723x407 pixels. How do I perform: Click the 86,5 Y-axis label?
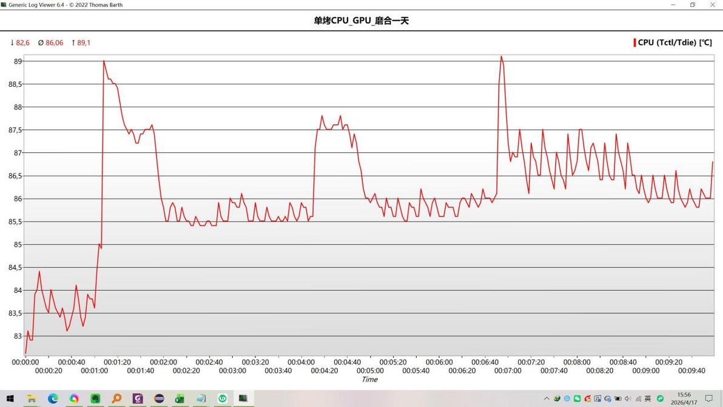[15, 176]
